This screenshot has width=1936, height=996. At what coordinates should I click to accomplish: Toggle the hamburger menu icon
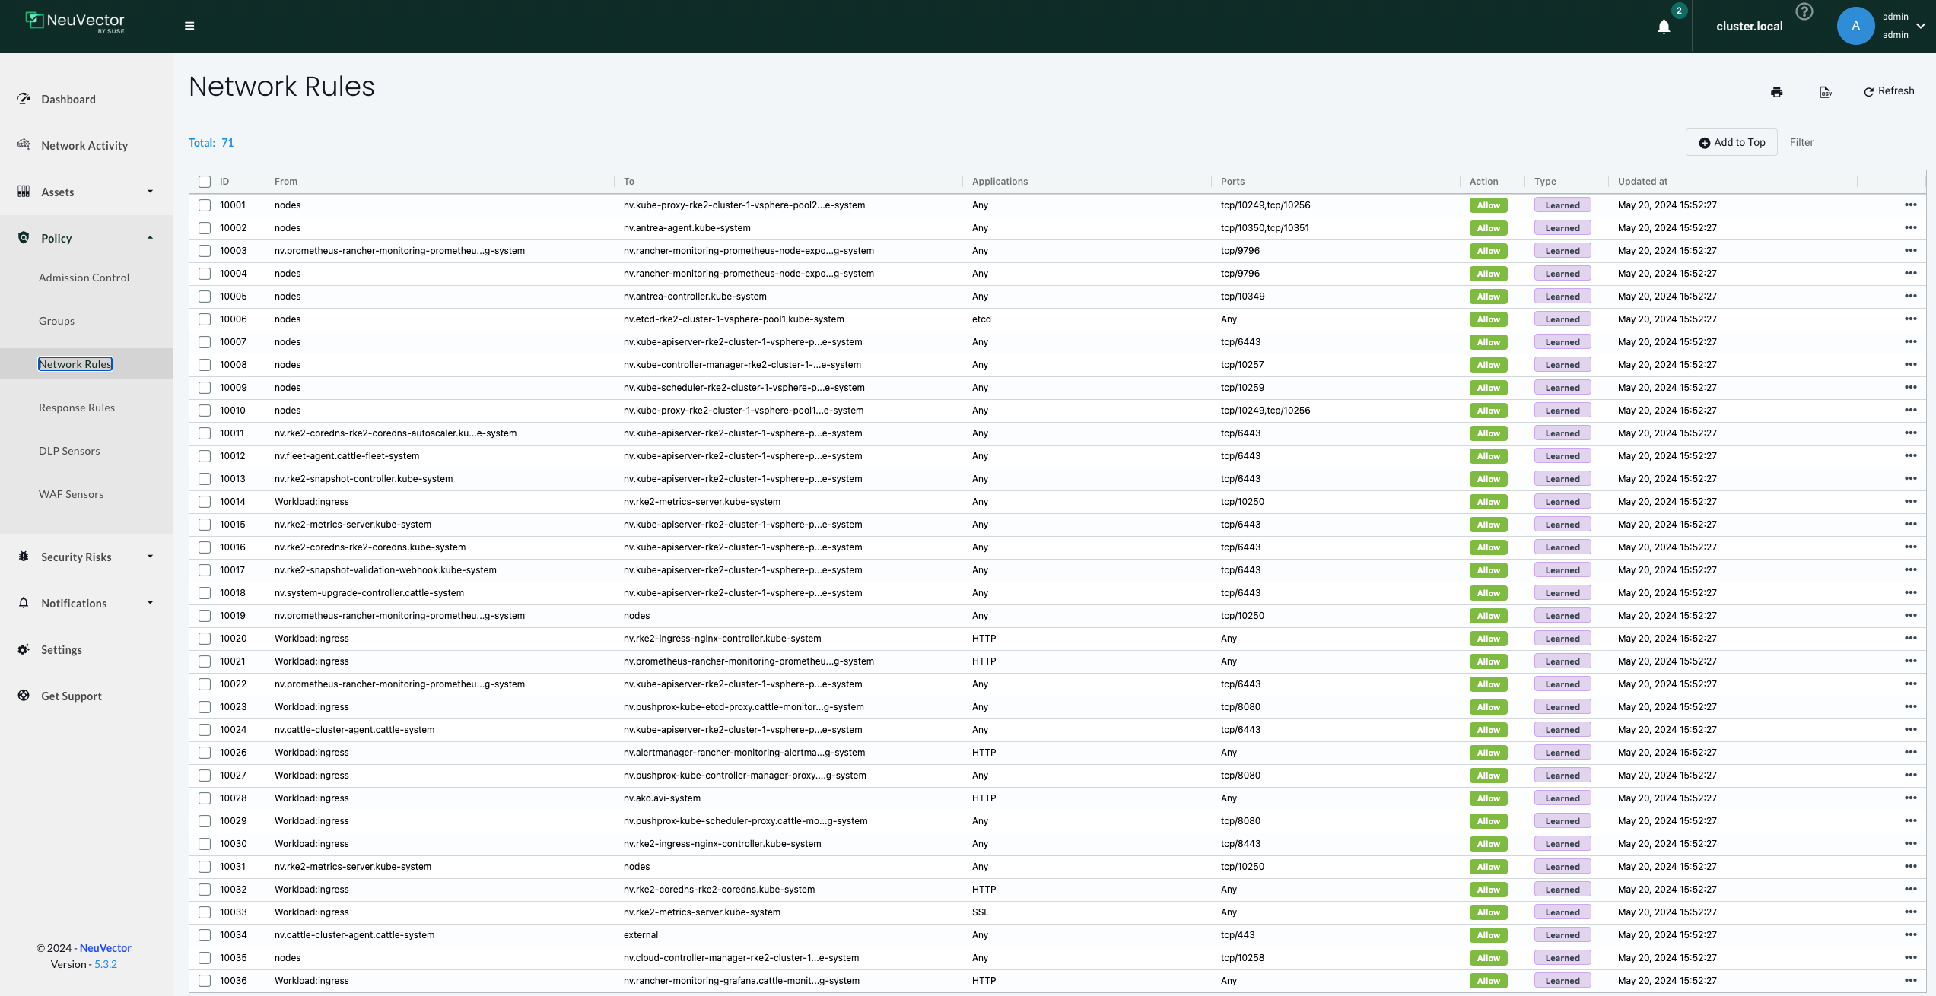pyautogui.click(x=189, y=26)
